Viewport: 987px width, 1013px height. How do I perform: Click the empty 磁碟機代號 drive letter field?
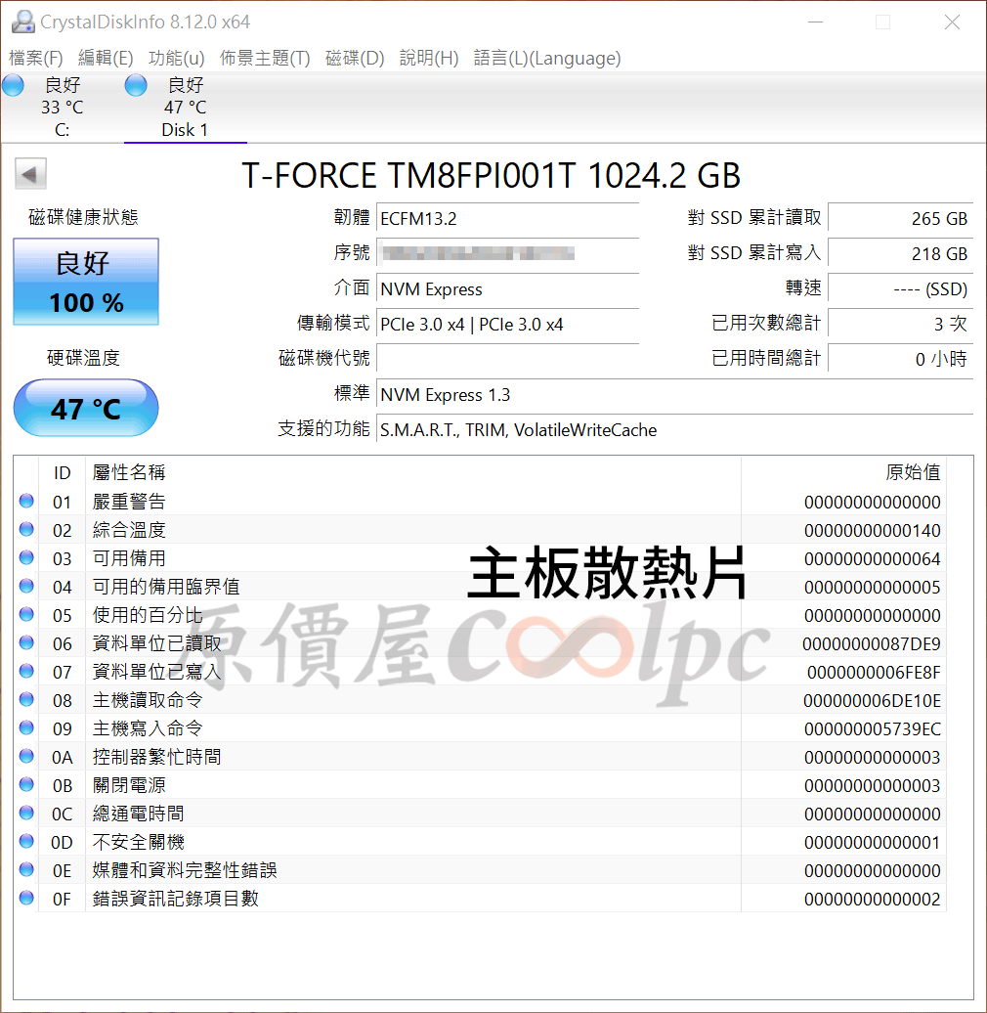(507, 359)
